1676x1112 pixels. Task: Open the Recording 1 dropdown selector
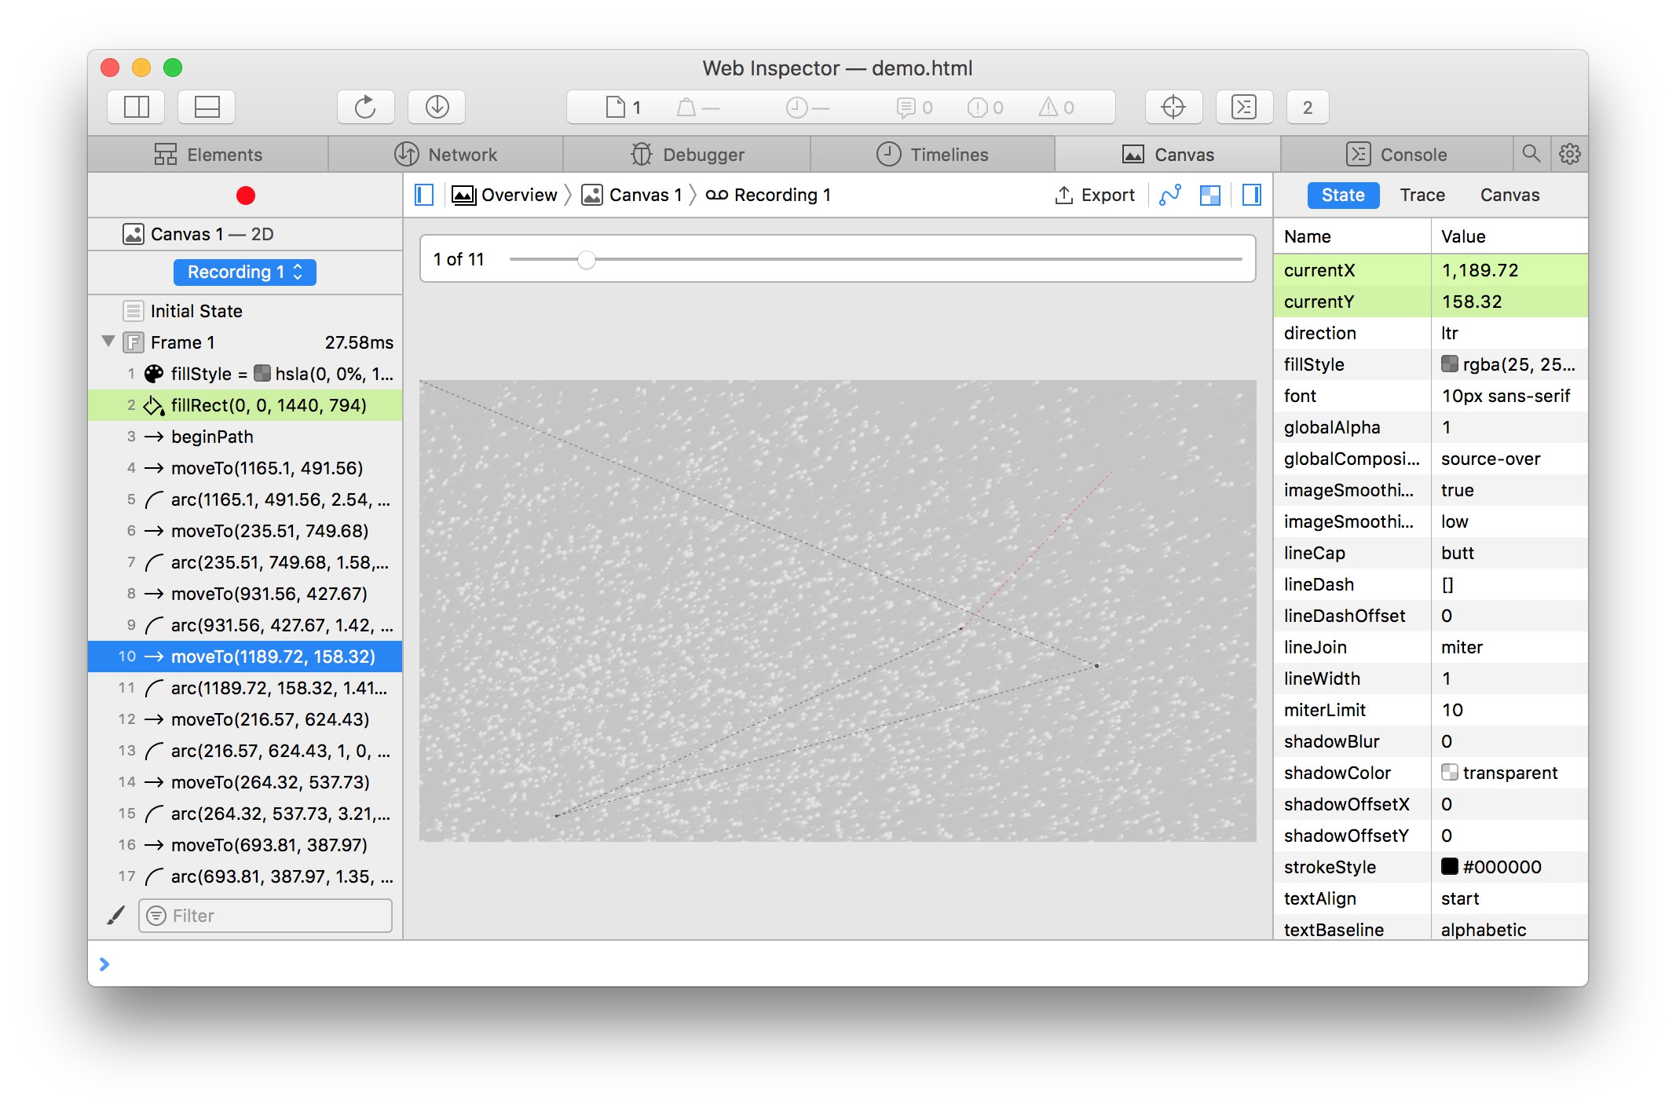tap(244, 272)
